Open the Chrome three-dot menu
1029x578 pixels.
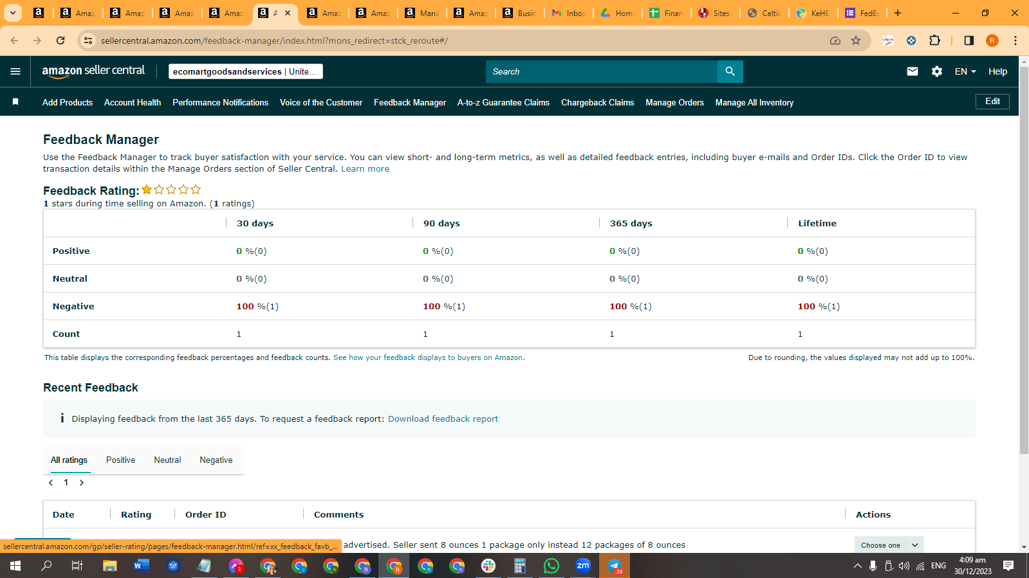[x=1015, y=41]
